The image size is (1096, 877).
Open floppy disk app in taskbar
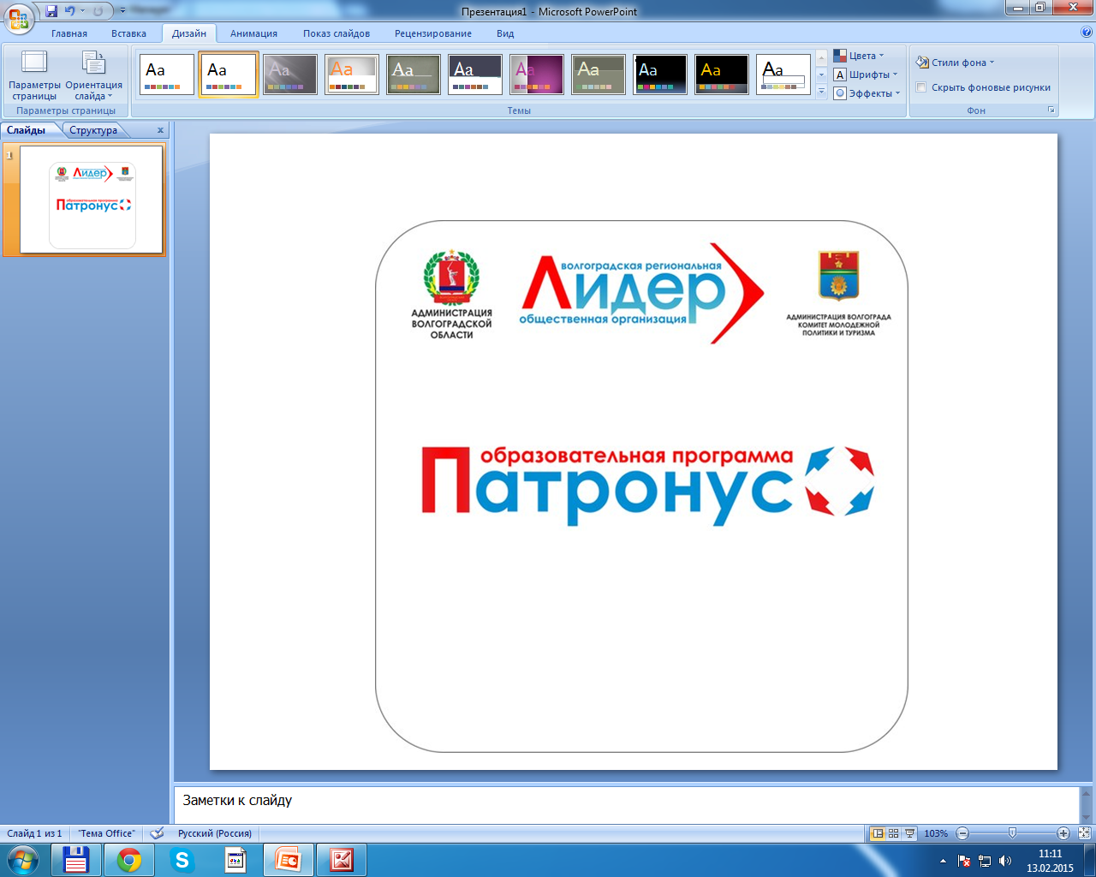tap(76, 860)
